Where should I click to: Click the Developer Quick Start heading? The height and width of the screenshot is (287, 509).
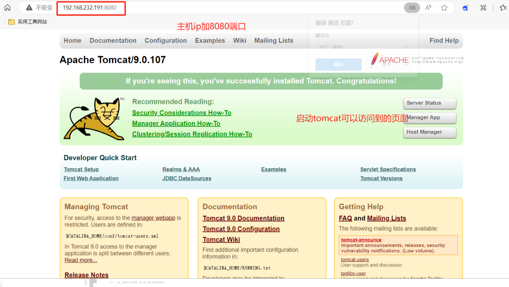(100, 158)
